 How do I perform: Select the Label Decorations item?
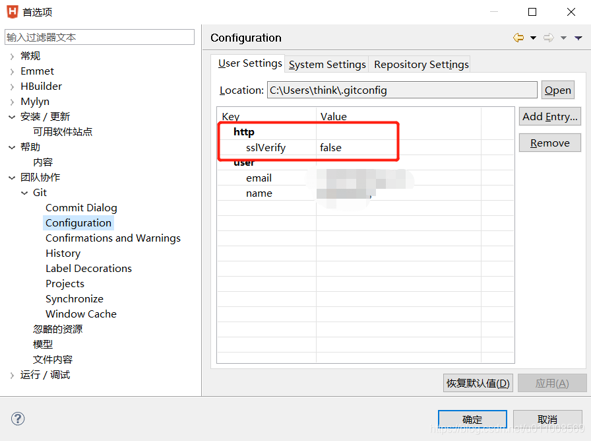click(x=88, y=268)
